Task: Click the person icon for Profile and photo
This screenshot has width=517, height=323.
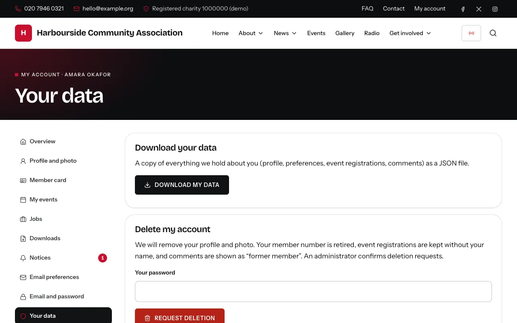Action: pos(23,161)
